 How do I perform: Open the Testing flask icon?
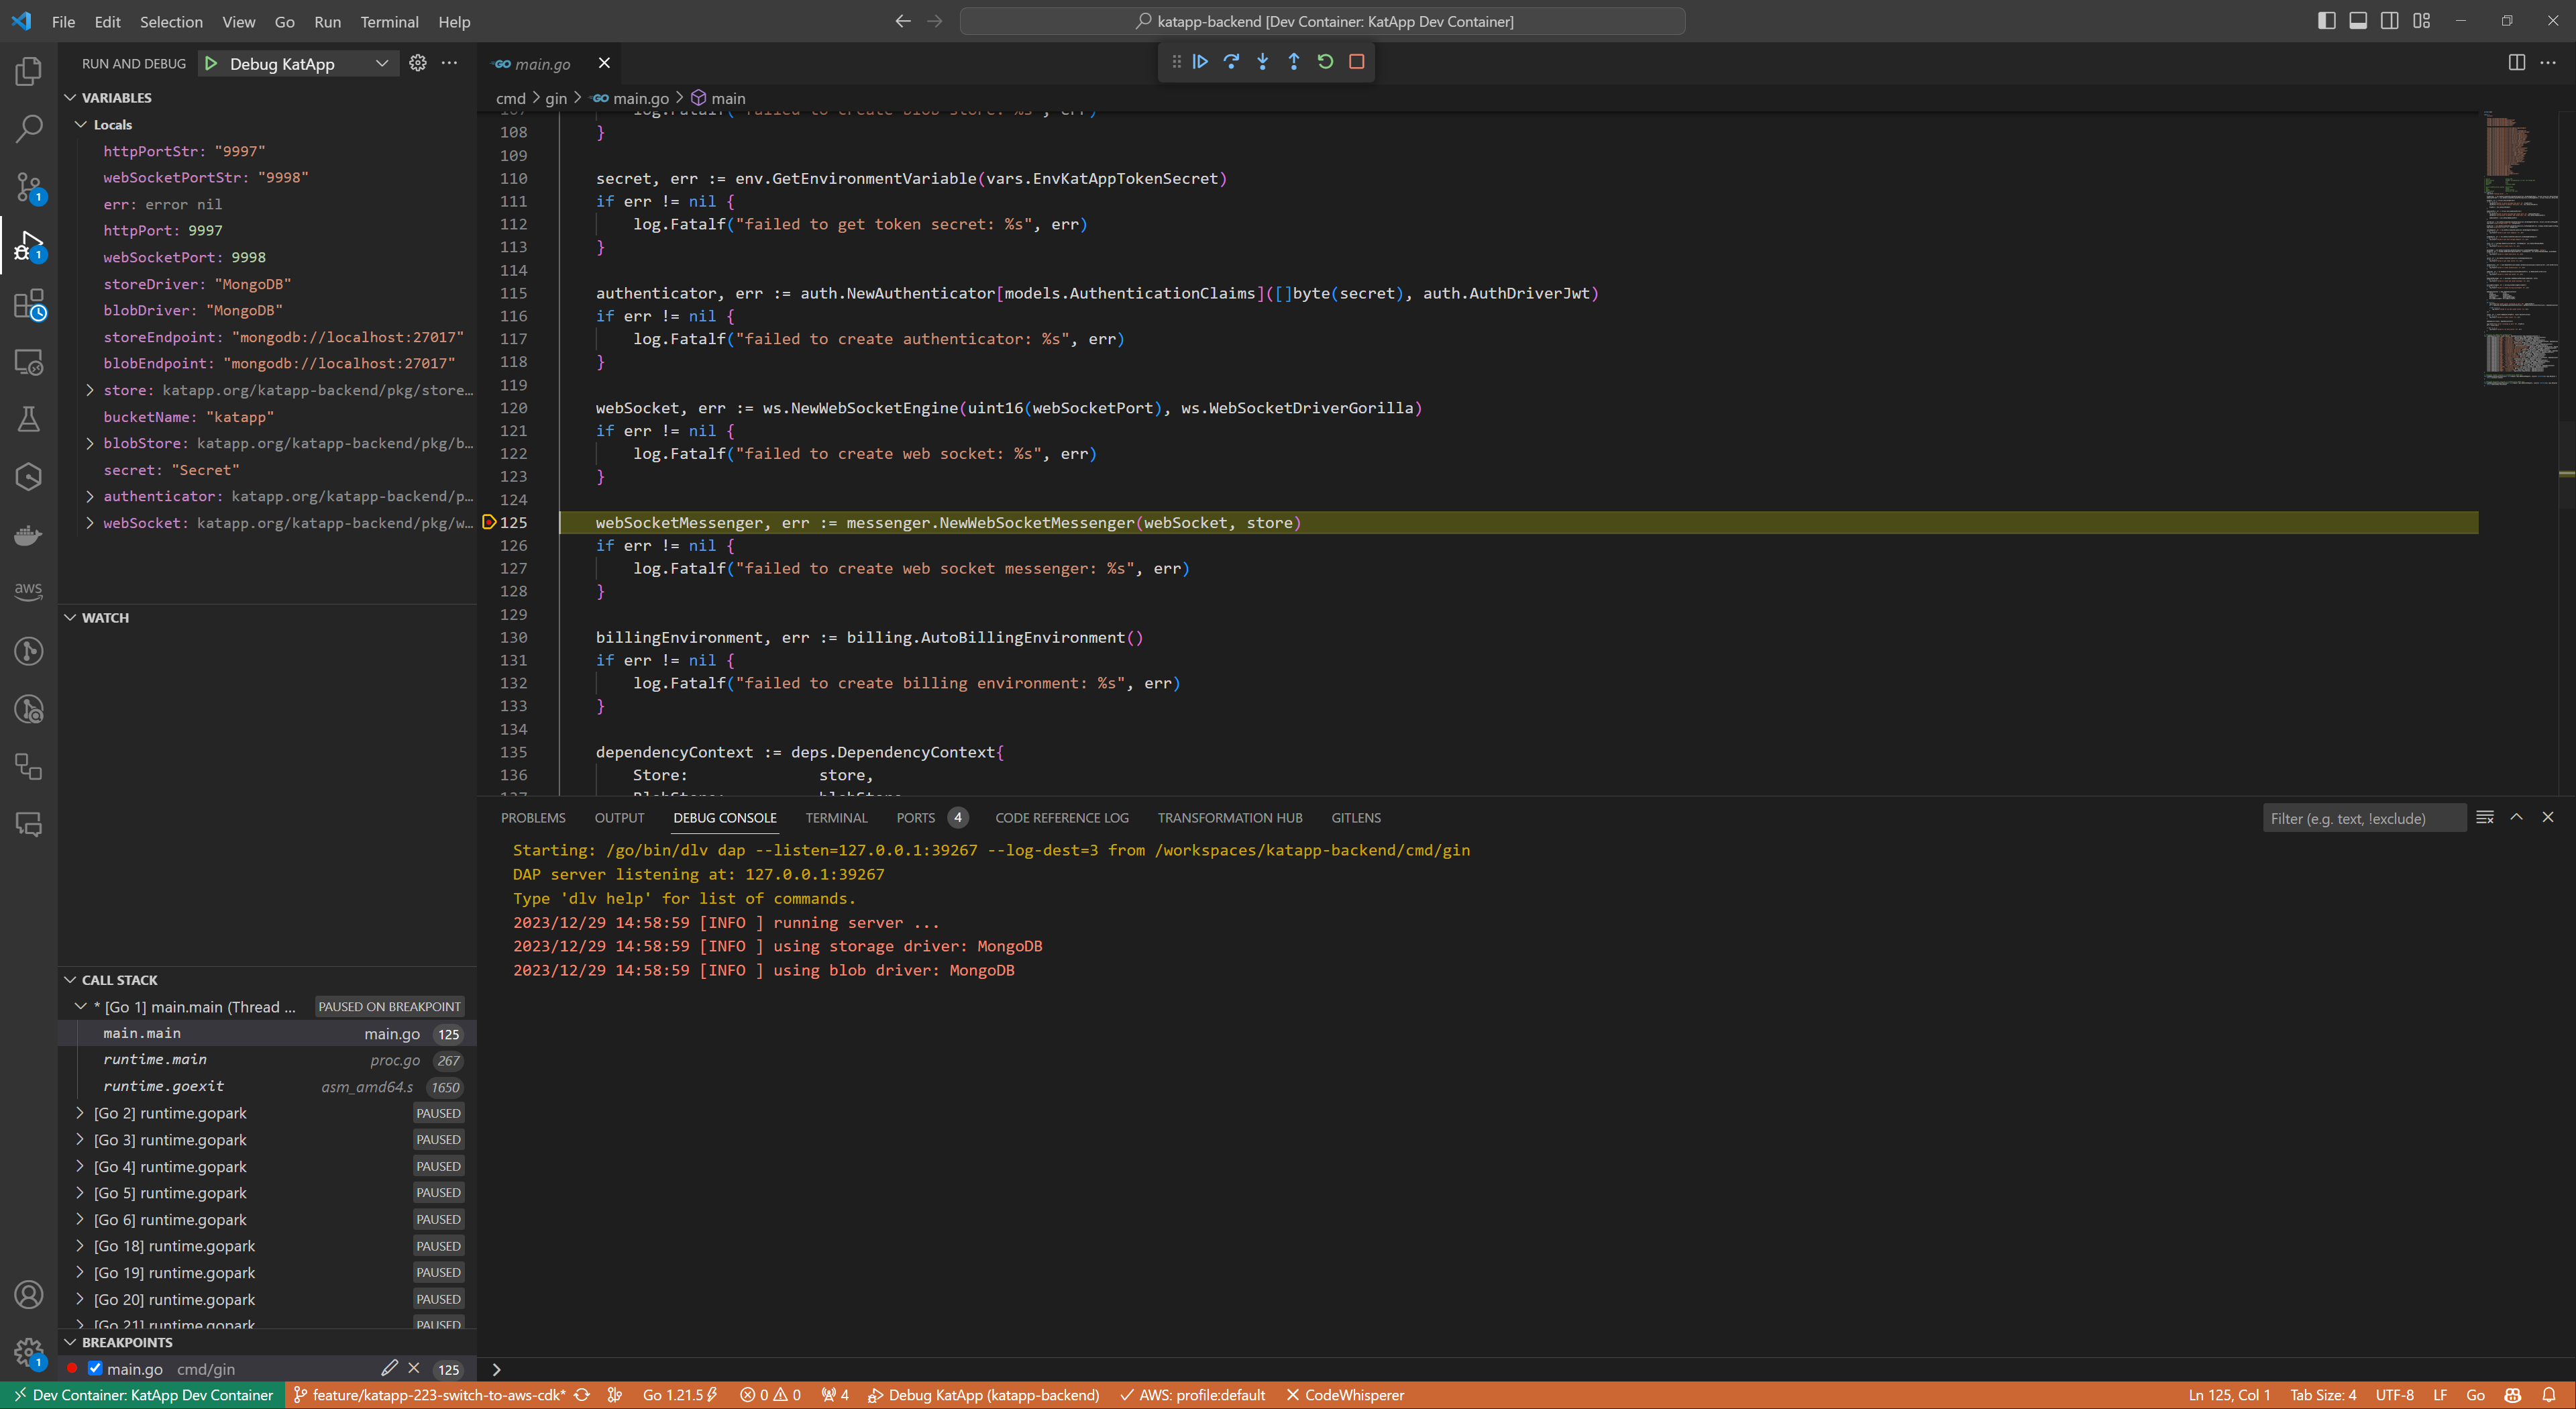(29, 419)
